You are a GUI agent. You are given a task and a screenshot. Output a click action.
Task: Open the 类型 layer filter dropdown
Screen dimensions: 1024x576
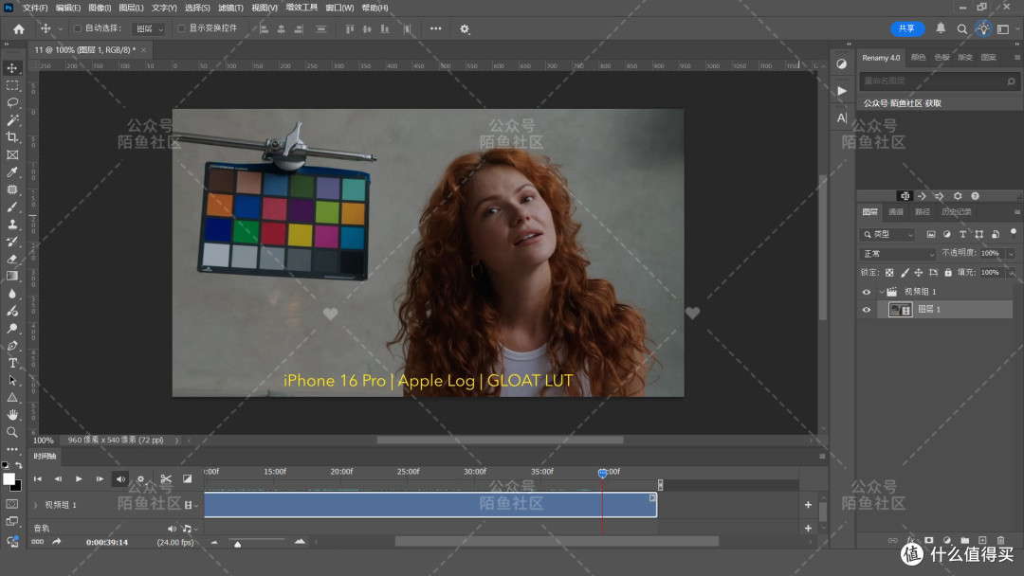888,234
